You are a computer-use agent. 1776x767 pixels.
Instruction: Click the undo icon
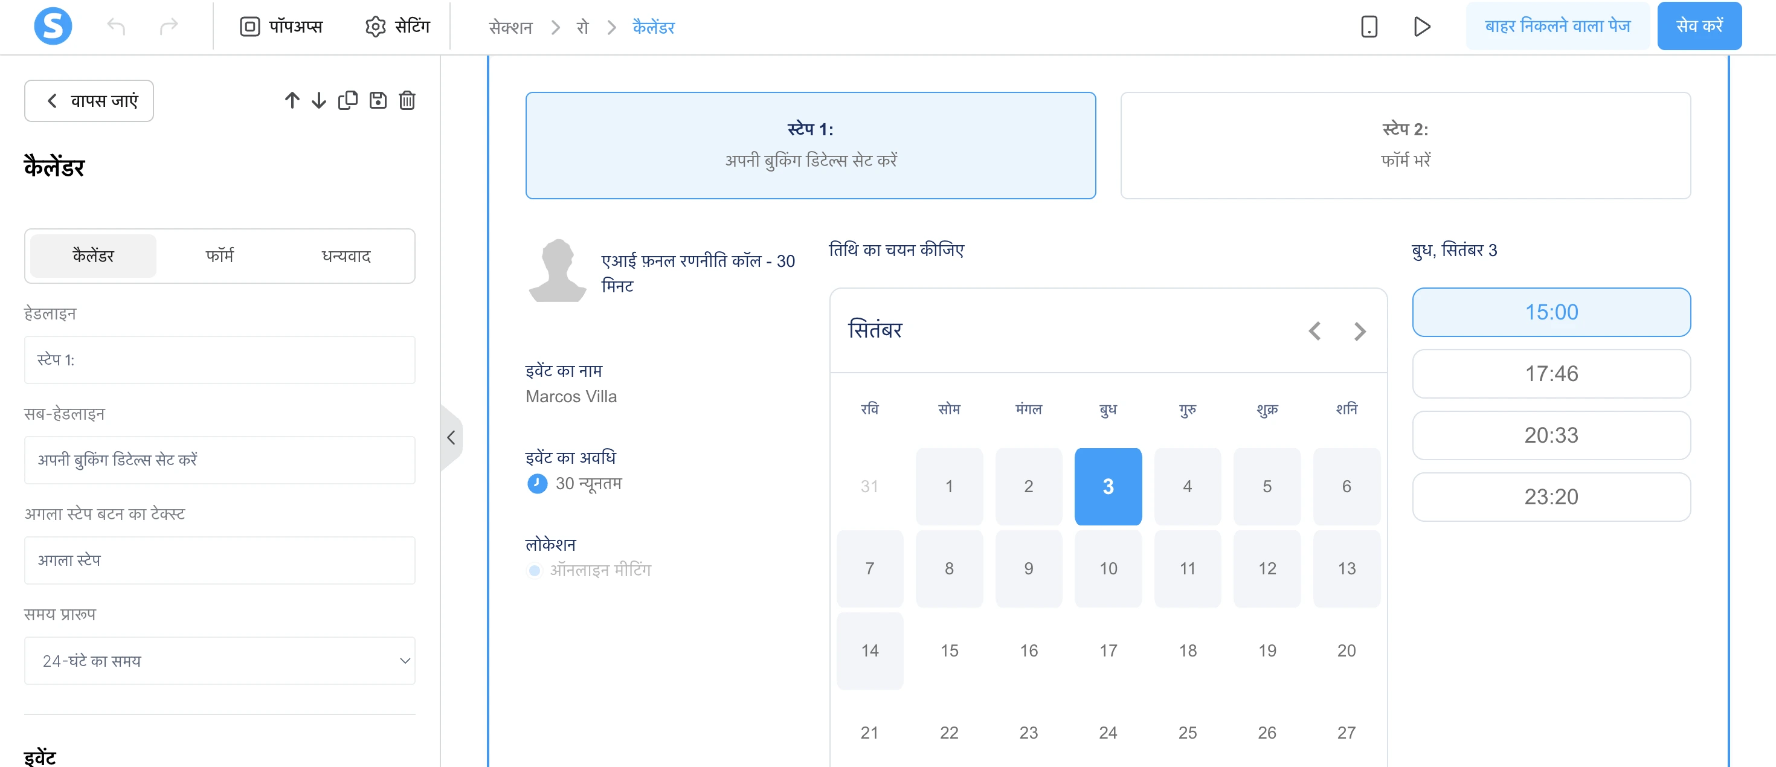(116, 26)
